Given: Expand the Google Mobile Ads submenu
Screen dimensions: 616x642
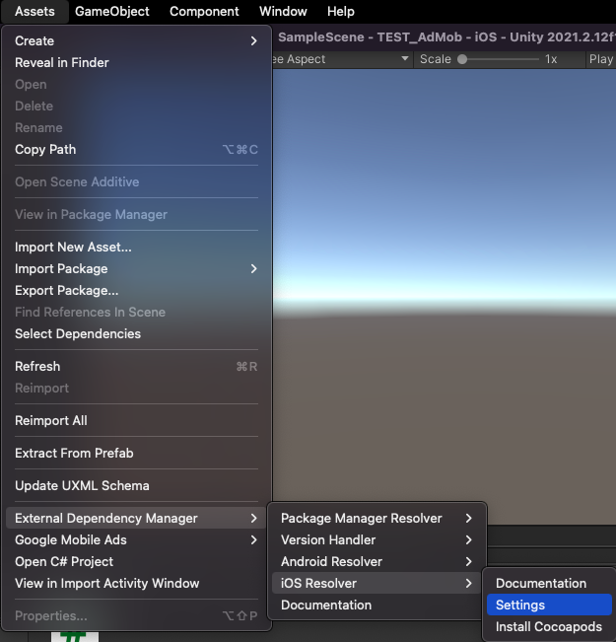Looking at the screenshot, I should tap(136, 539).
